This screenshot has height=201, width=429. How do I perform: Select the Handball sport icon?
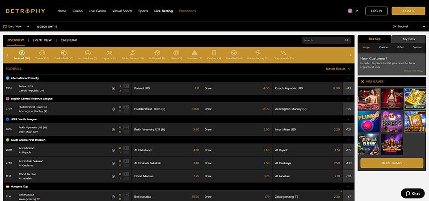pos(234,53)
